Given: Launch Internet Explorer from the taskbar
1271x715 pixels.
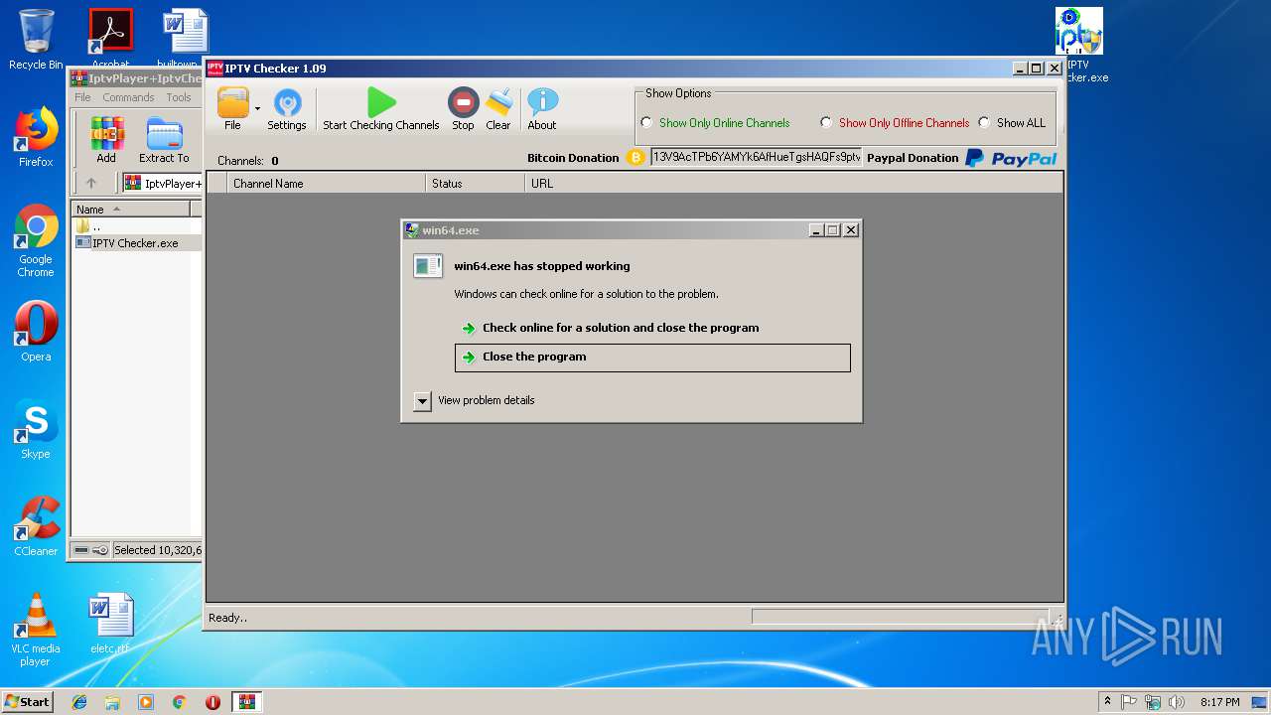Looking at the screenshot, I should pos(79,702).
